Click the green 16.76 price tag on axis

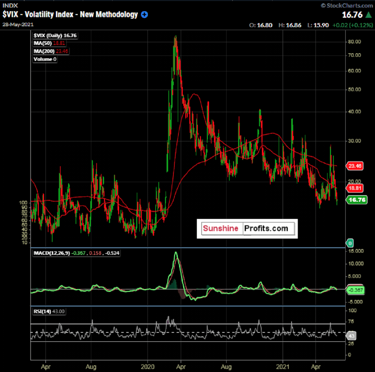click(357, 200)
